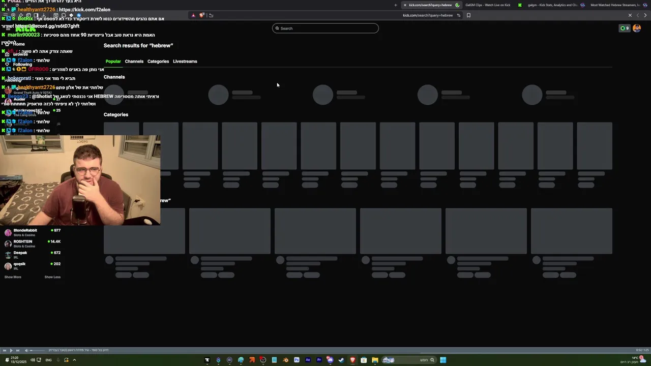Screen dimensions: 651x366
Task: Expand hidden system tray icons chevron
Action: pos(74,360)
